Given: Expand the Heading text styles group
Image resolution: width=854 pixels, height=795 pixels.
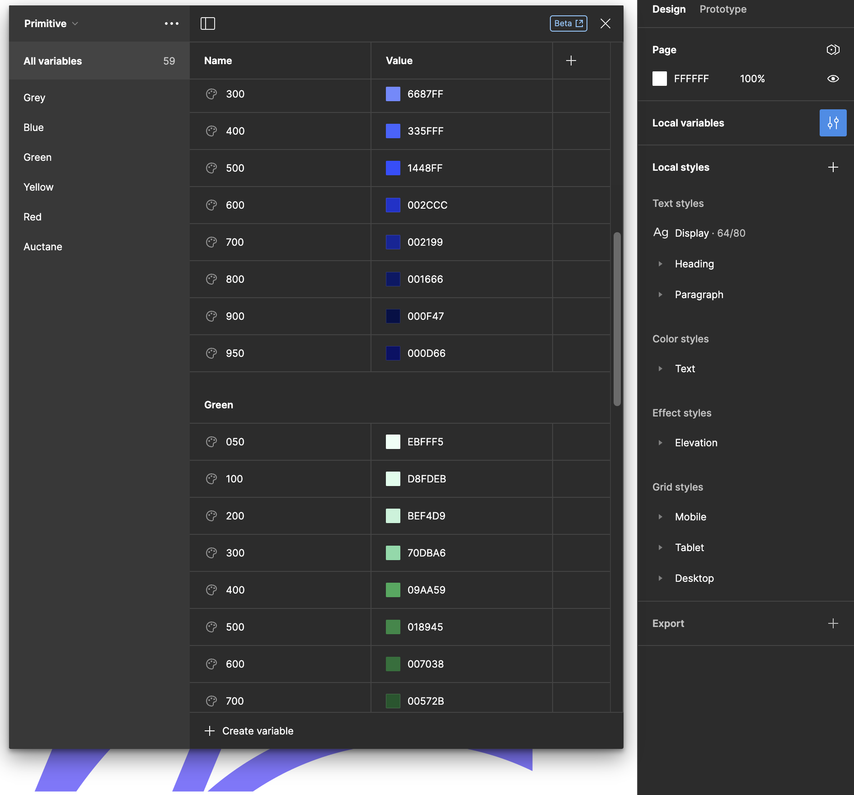Looking at the screenshot, I should 661,264.
